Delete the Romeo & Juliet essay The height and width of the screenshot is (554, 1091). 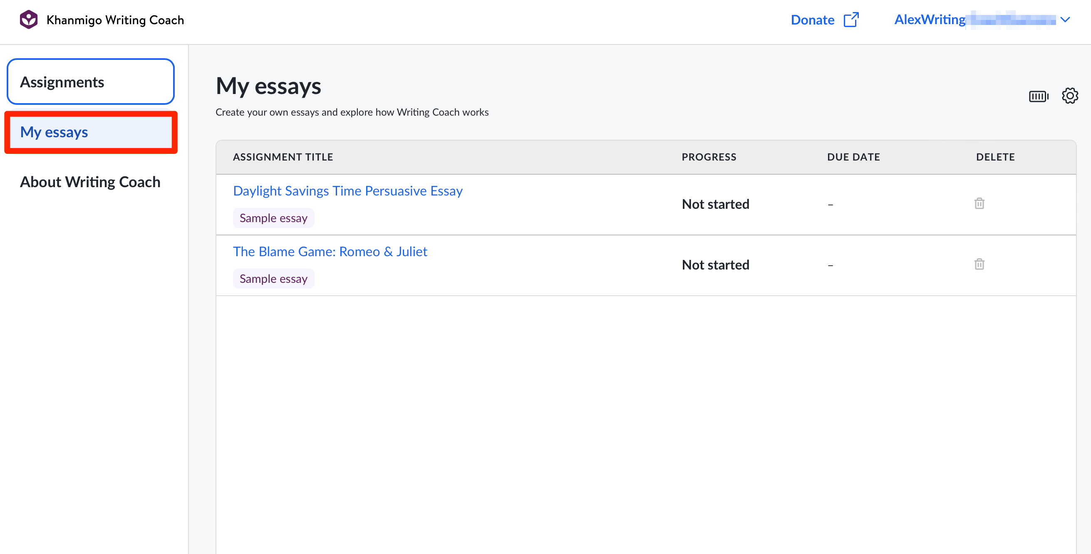coord(979,264)
